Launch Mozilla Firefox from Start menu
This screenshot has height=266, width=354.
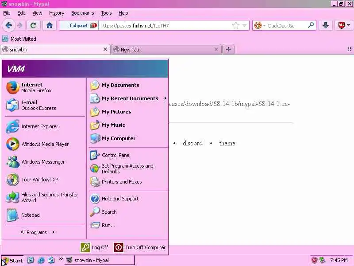(x=45, y=87)
